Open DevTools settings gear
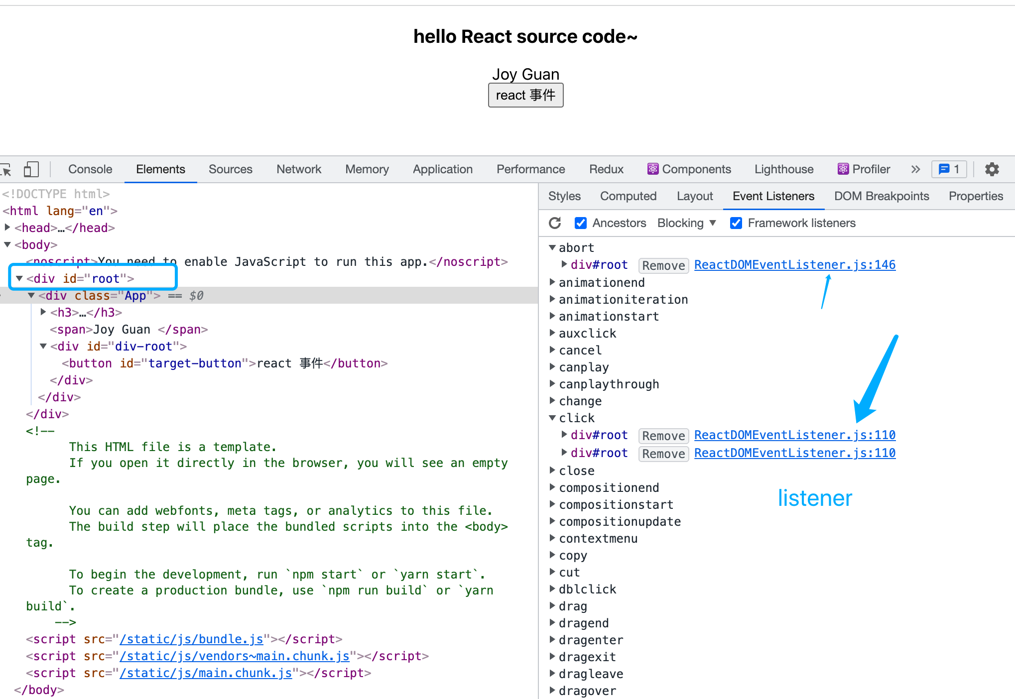 [992, 169]
